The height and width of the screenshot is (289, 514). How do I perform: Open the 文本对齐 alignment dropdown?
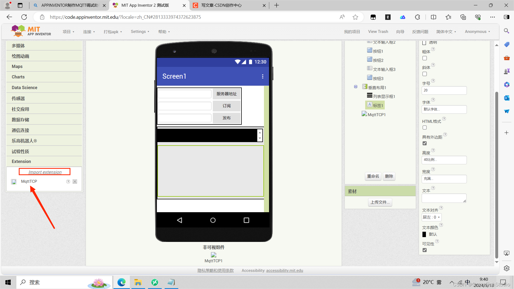pyautogui.click(x=431, y=217)
